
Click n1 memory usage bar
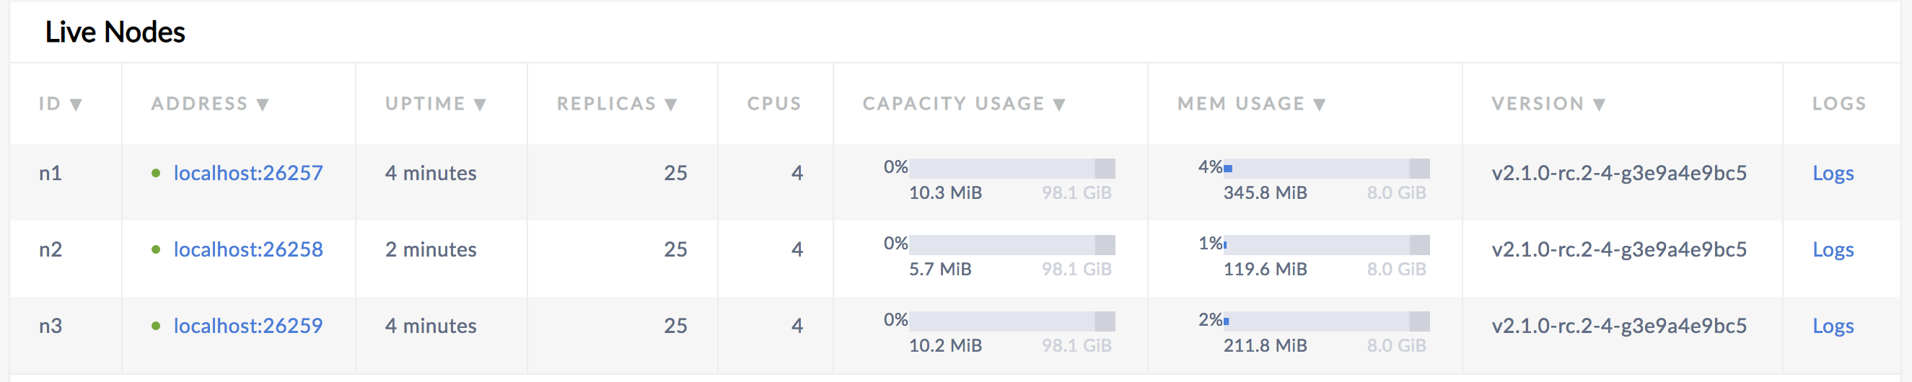pos(1325,169)
